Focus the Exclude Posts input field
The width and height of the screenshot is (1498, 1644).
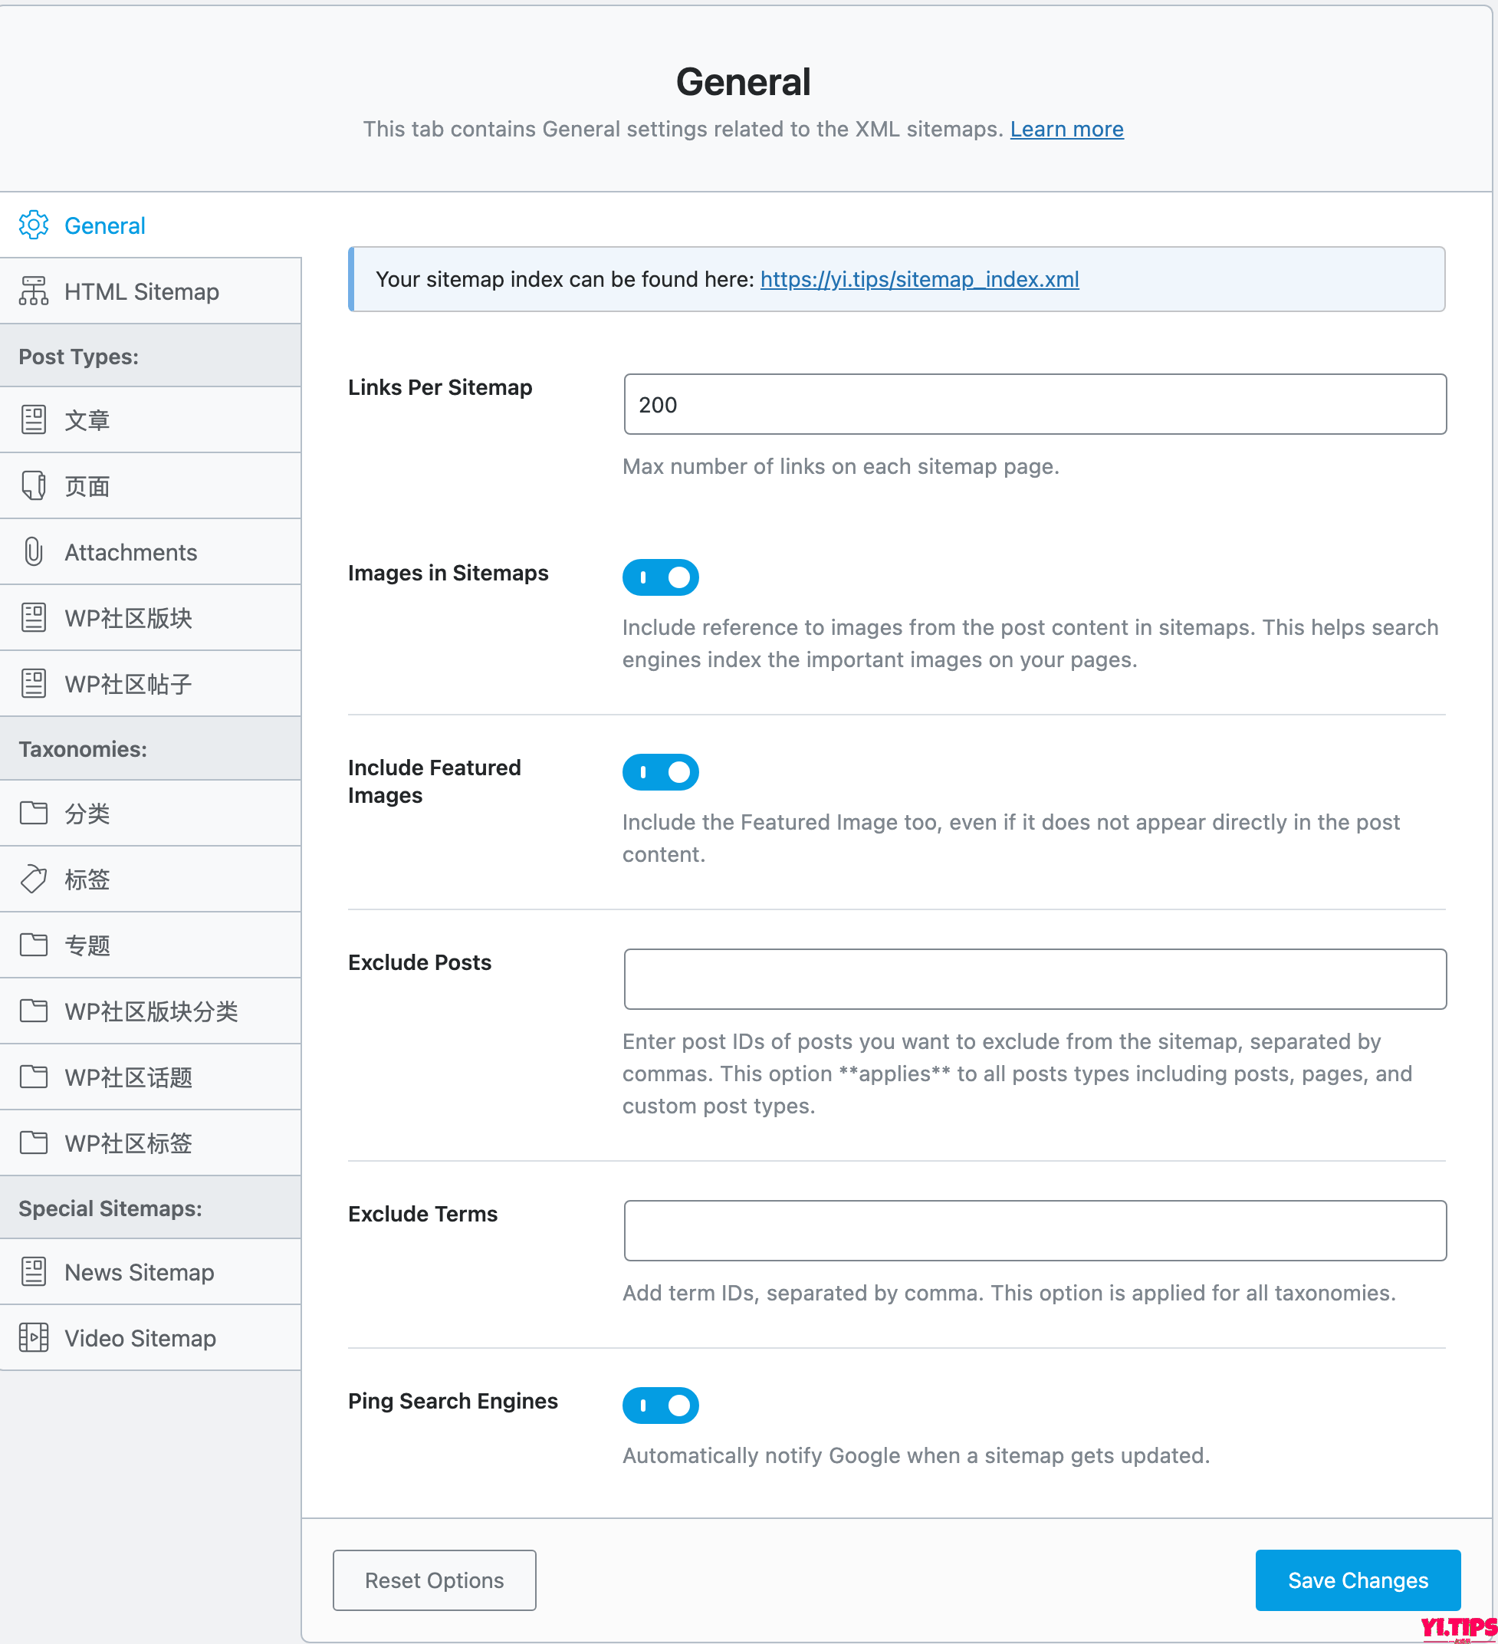(x=1035, y=978)
